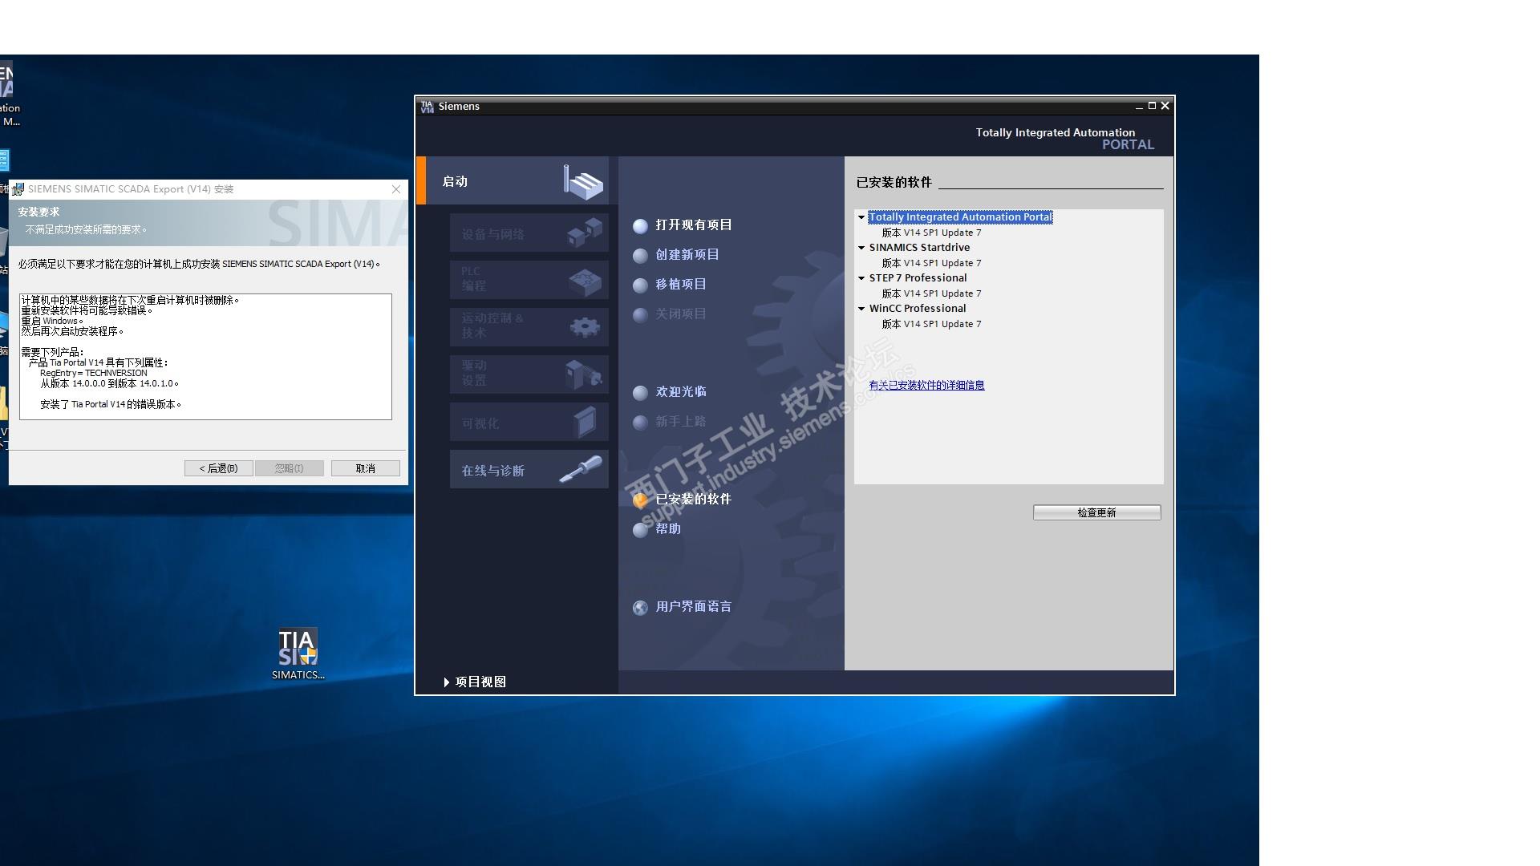The image size is (1540, 866).
Task: Click the PLC programming block icon
Action: tap(584, 281)
